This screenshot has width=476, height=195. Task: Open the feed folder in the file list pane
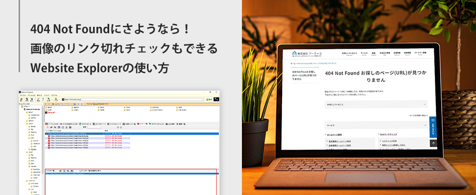click(x=180, y=107)
